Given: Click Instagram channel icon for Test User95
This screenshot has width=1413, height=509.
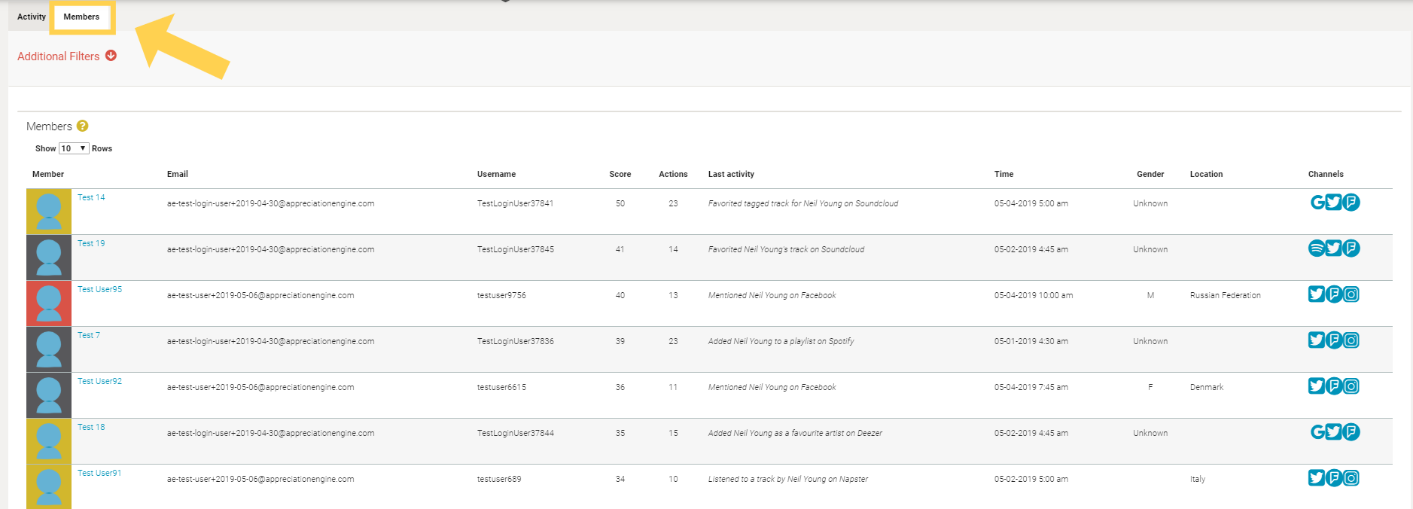Looking at the screenshot, I should [x=1351, y=294].
